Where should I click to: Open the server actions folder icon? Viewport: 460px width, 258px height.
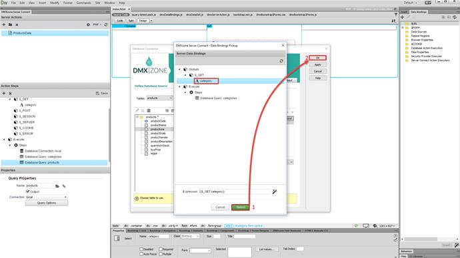point(10,25)
